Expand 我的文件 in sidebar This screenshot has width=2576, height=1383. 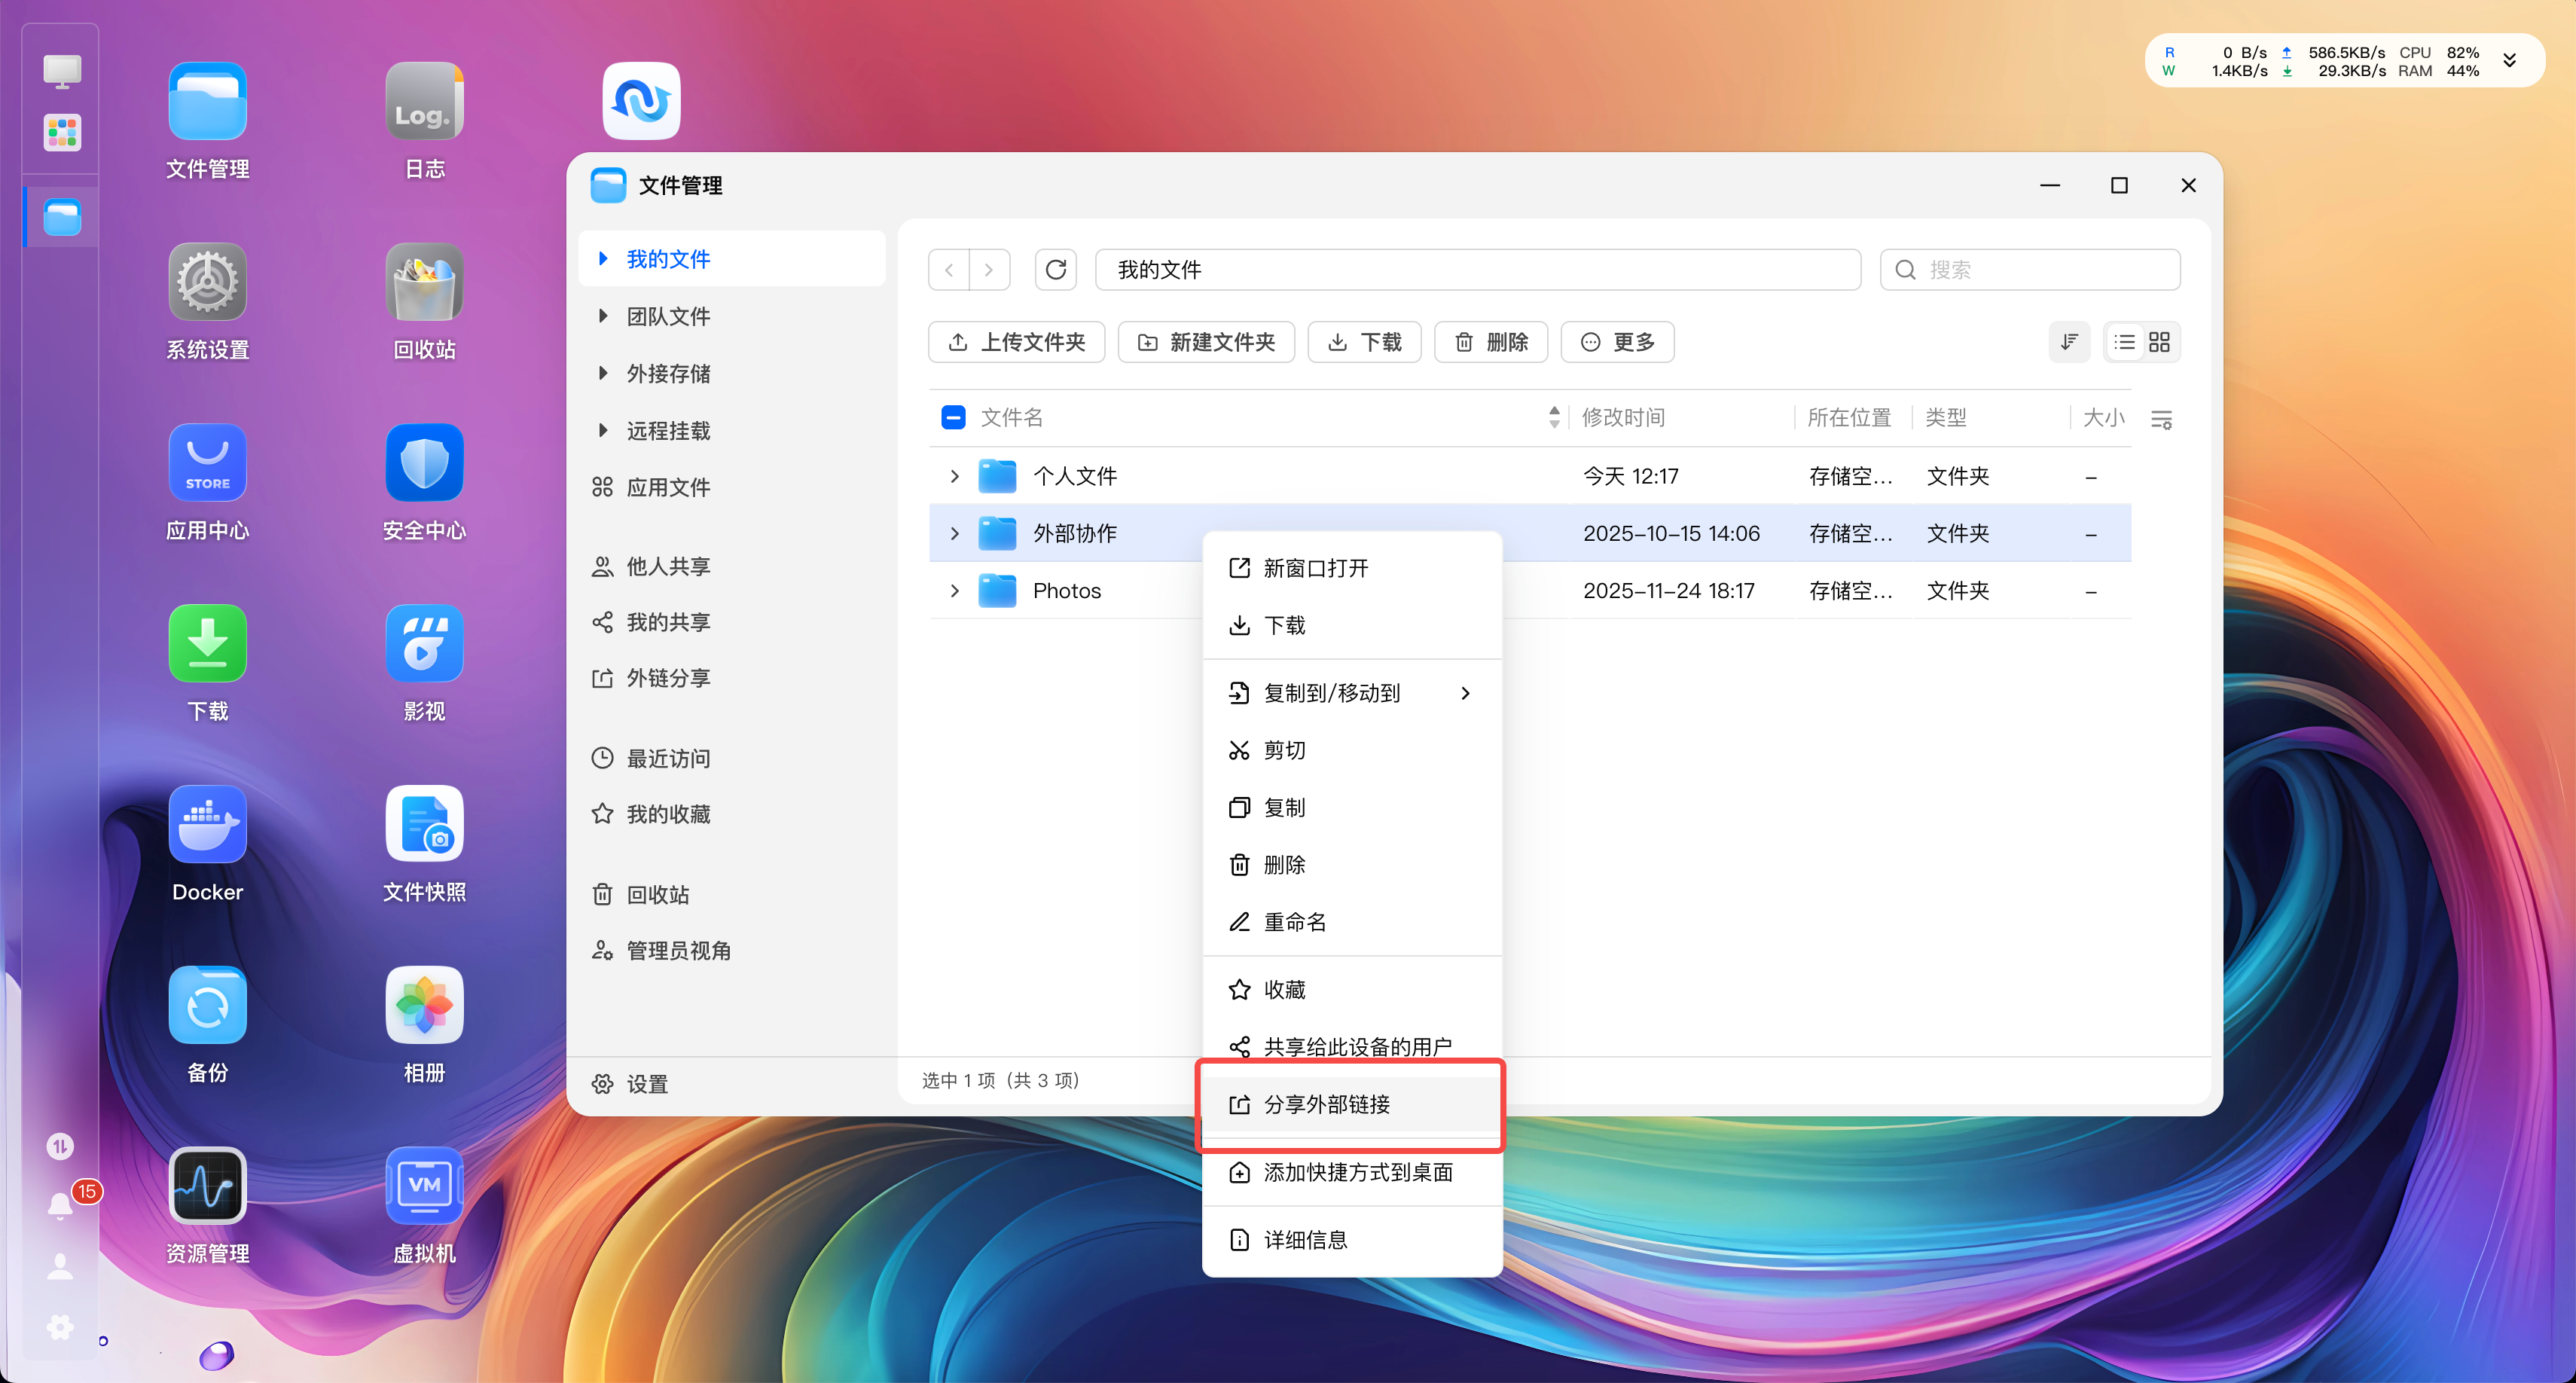click(603, 259)
